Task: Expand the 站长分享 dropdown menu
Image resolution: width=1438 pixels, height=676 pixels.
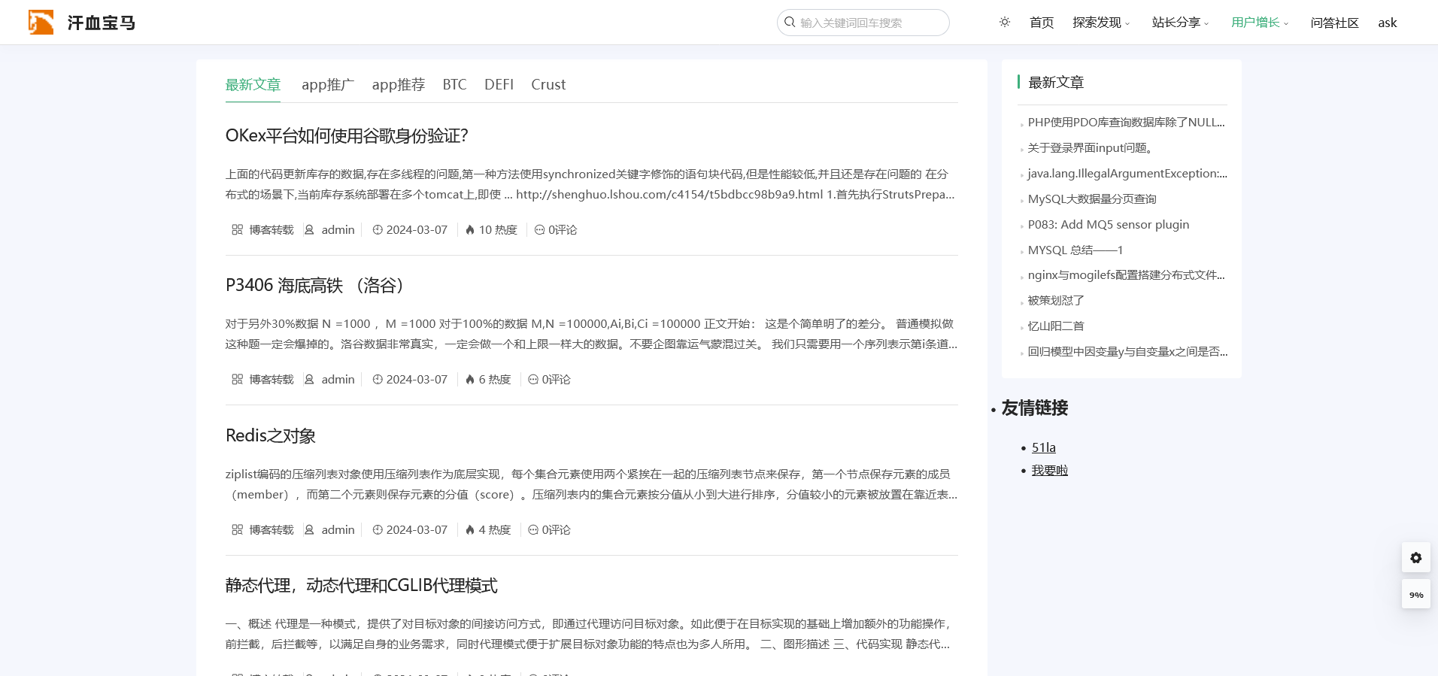Action: click(x=1180, y=23)
